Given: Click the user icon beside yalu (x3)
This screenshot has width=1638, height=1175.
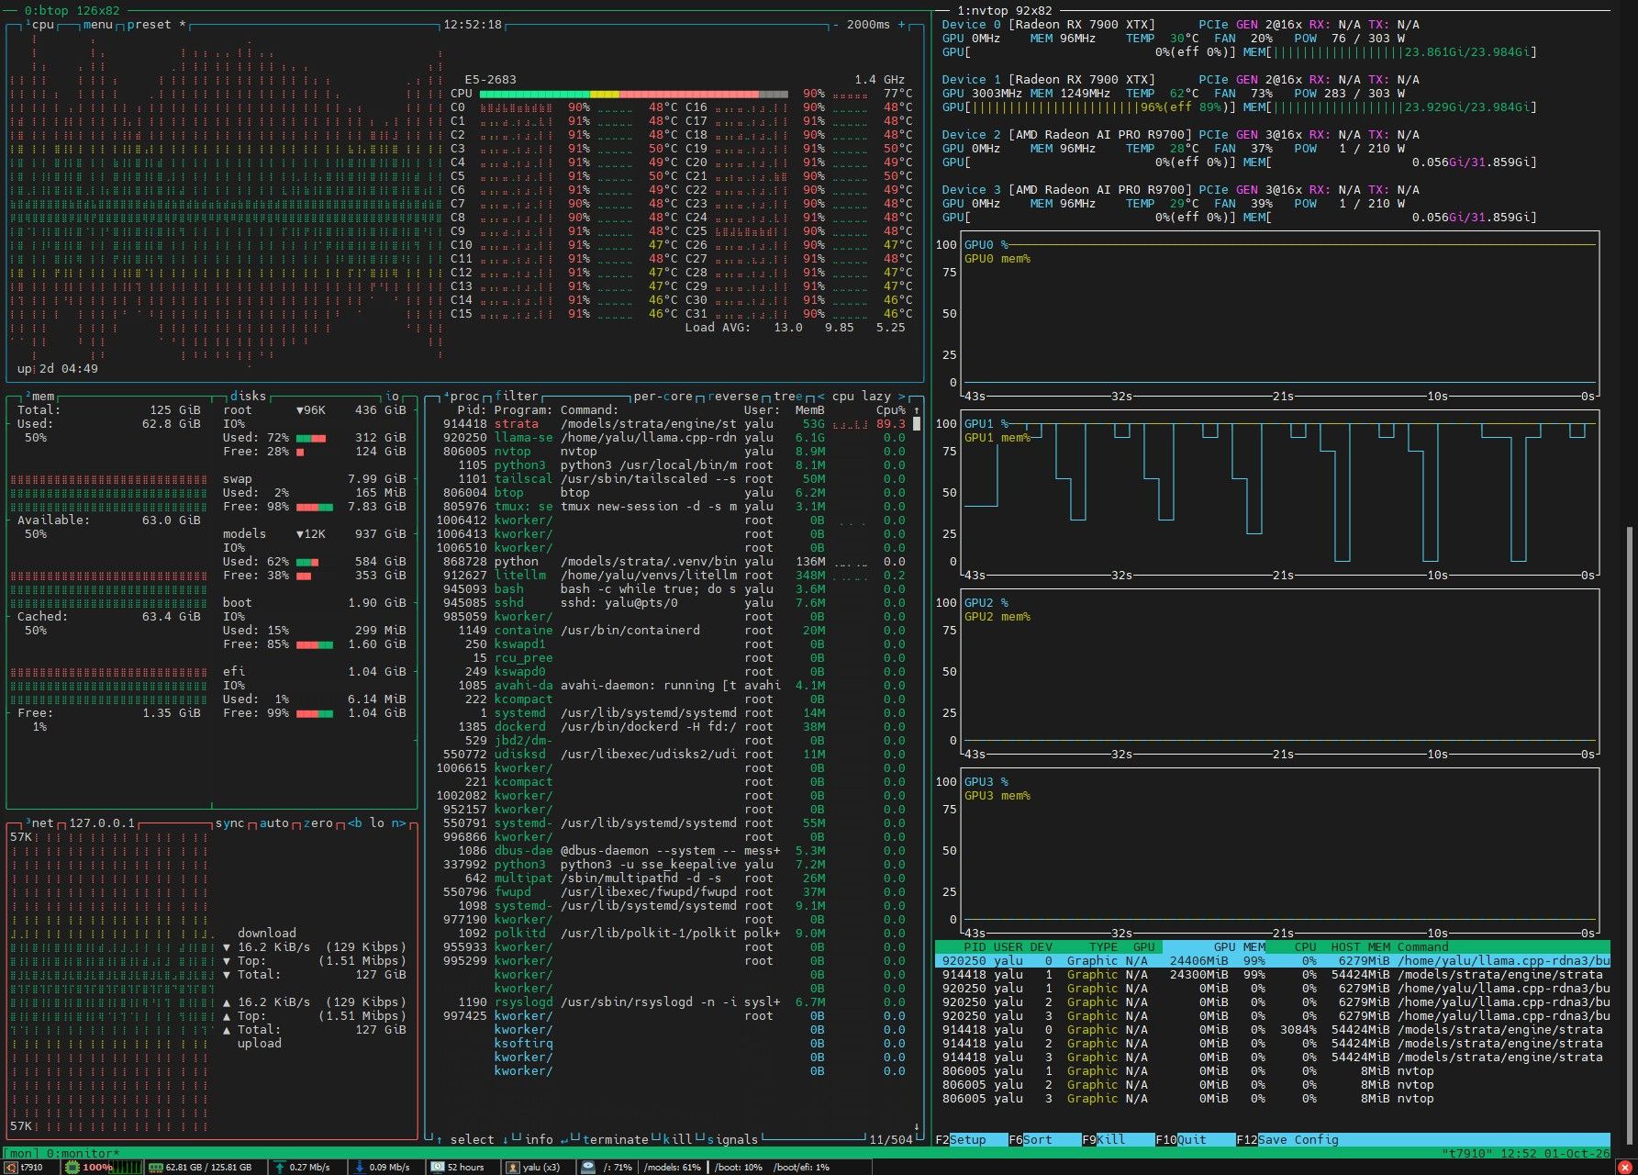Looking at the screenshot, I should pos(512,1168).
